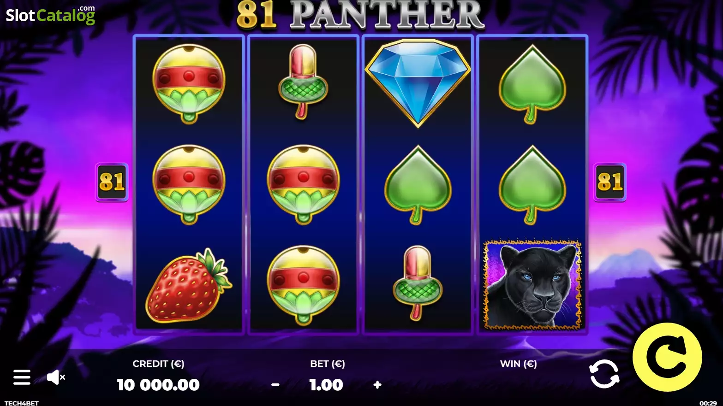Enable autoplay with the circular arrows icon
723x406 pixels.
pyautogui.click(x=604, y=374)
